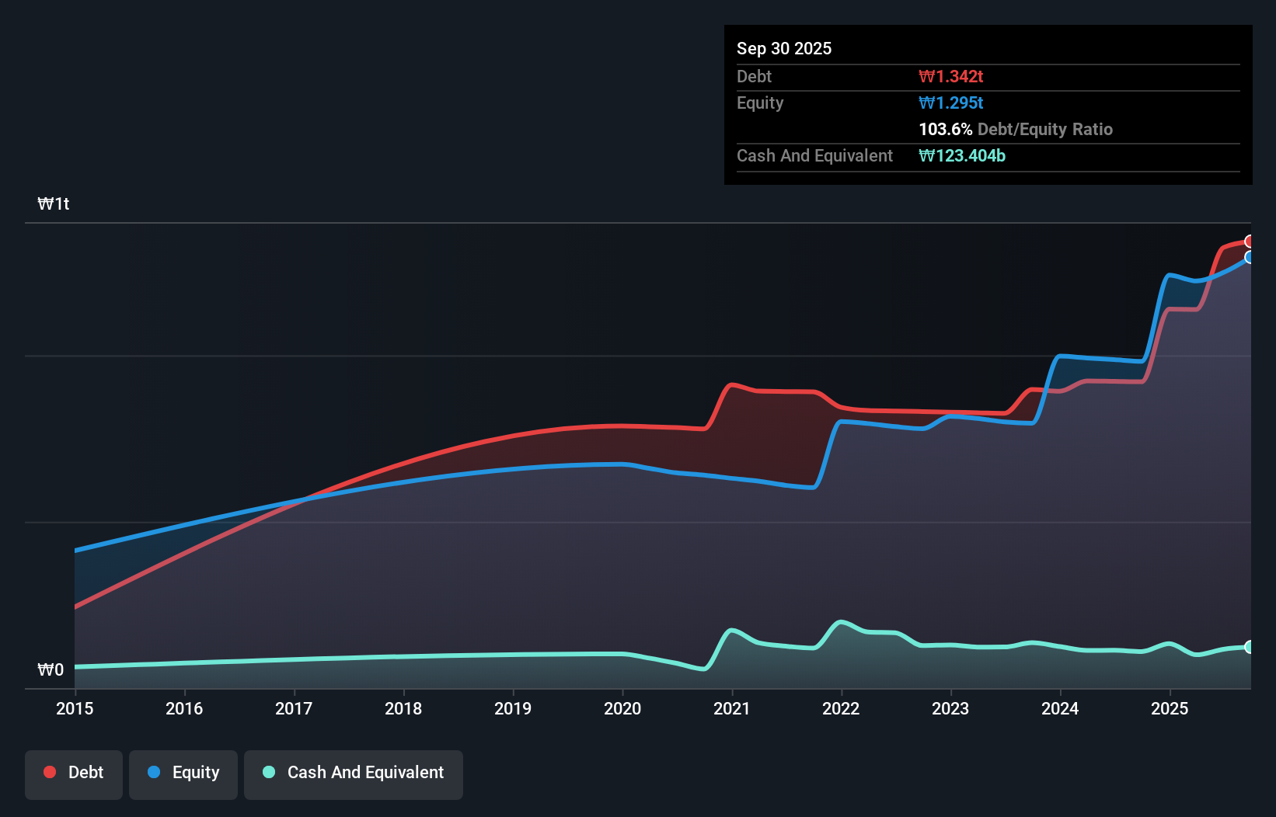Screen dimensions: 1276x817
Task: Select the teal Cash endpoint marker on the chart
Action: point(1250,647)
